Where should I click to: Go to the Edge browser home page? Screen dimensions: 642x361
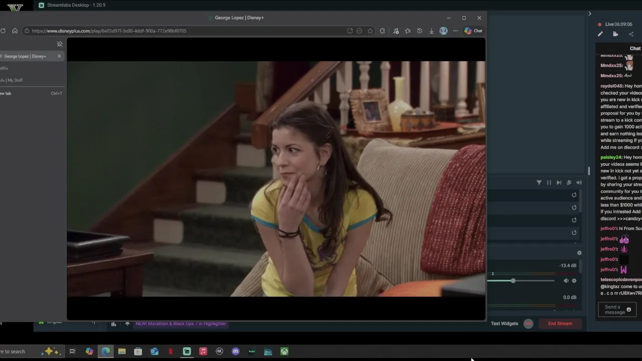[15, 31]
